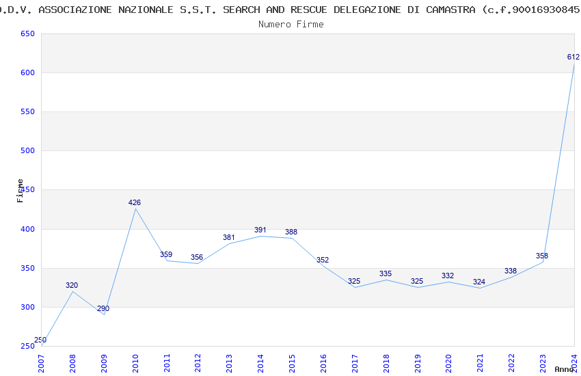
Task: Click the "Numero Firme" chart subtitle
Action: [x=290, y=24]
